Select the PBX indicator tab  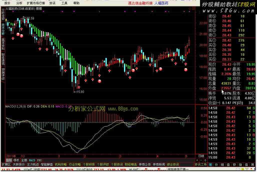[x=39, y=160]
